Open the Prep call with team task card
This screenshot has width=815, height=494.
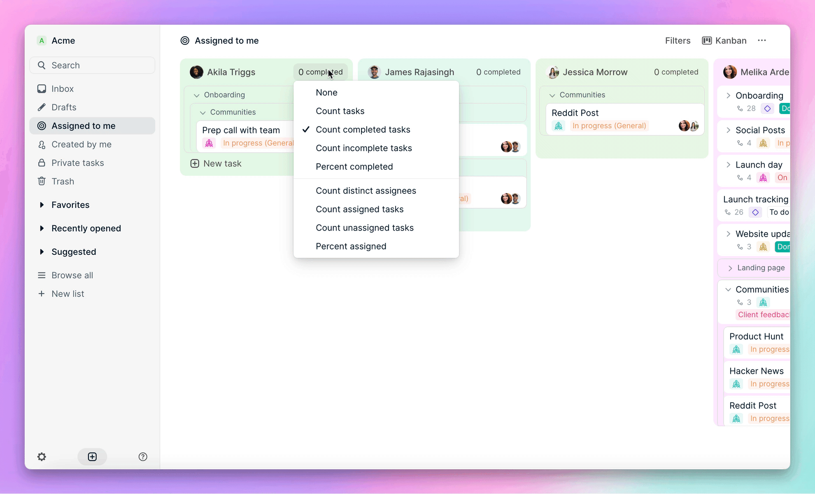[x=241, y=130]
